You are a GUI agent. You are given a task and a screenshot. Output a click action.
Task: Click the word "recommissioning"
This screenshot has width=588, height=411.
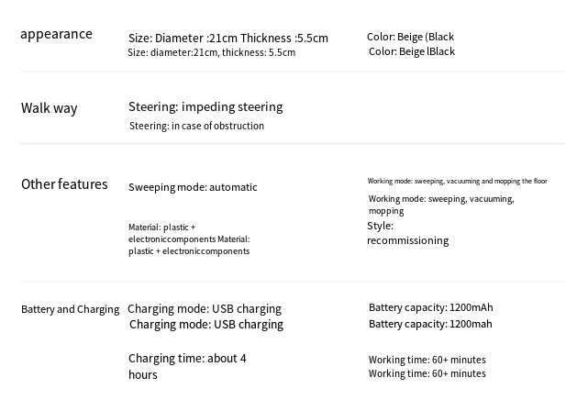coord(407,240)
